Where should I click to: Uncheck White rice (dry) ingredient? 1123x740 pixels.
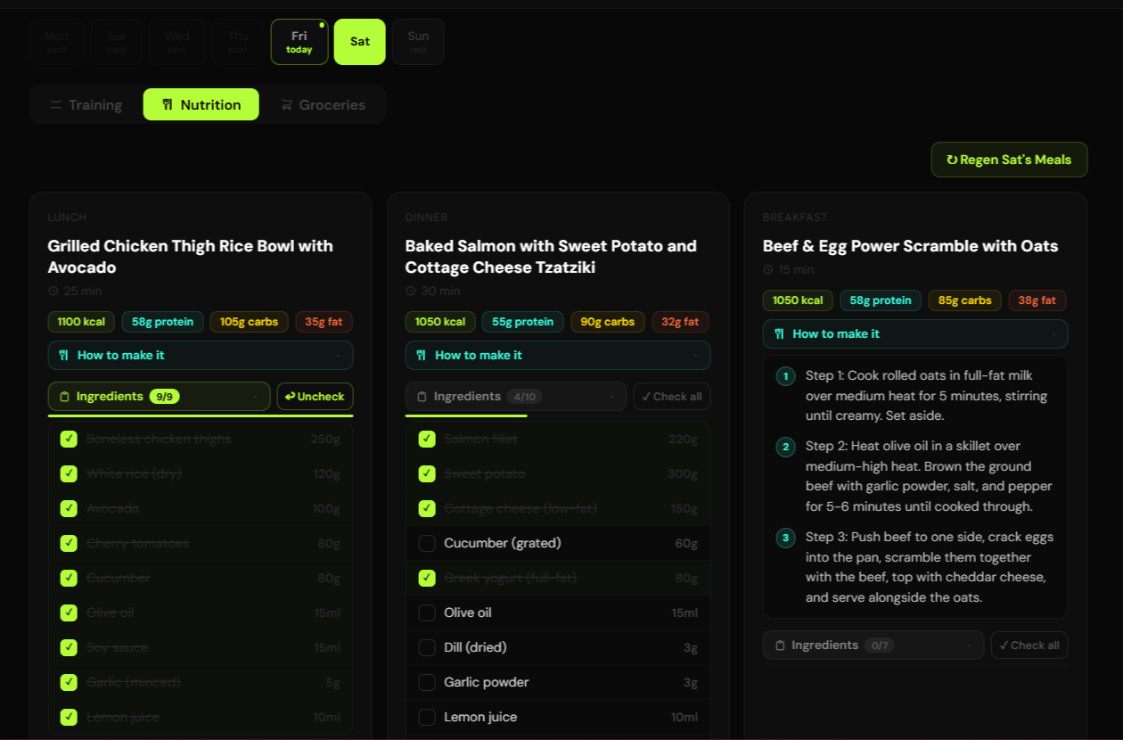tap(69, 473)
